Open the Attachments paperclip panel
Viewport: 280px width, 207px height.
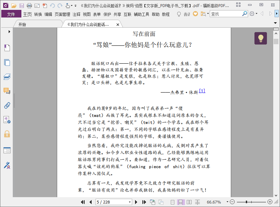click(x=7, y=106)
